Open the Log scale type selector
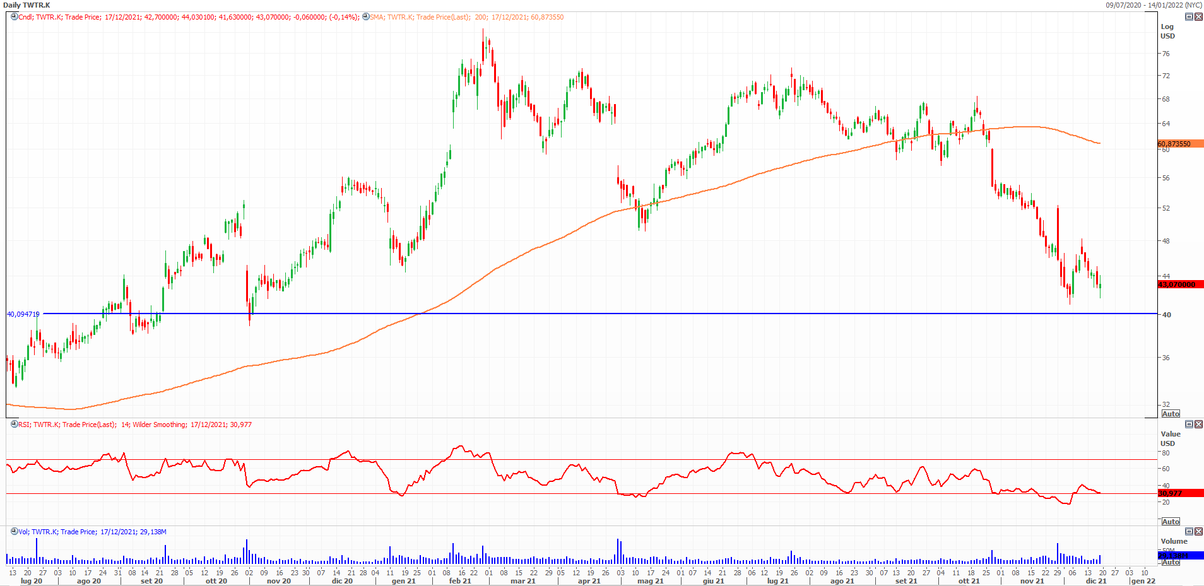Image resolution: width=1204 pixels, height=586 pixels. [x=1167, y=26]
